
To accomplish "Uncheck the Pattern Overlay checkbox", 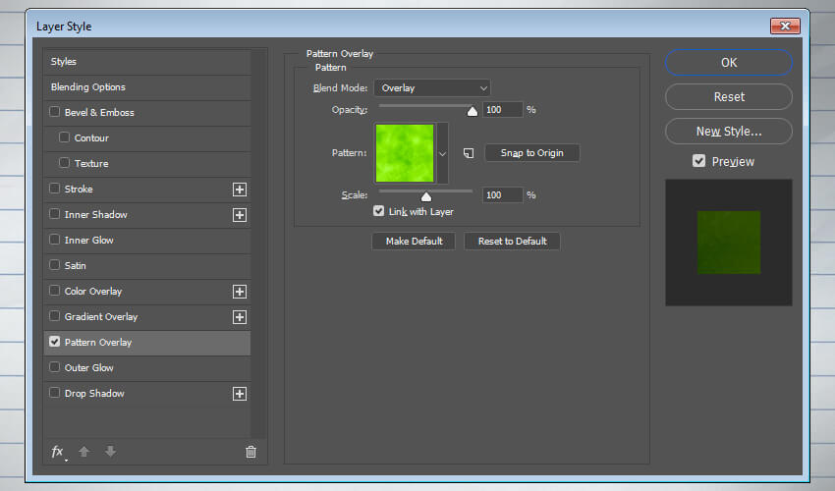I will point(54,342).
